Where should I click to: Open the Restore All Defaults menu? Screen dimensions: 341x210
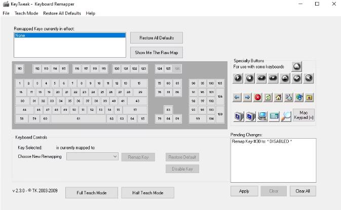[x=62, y=13]
